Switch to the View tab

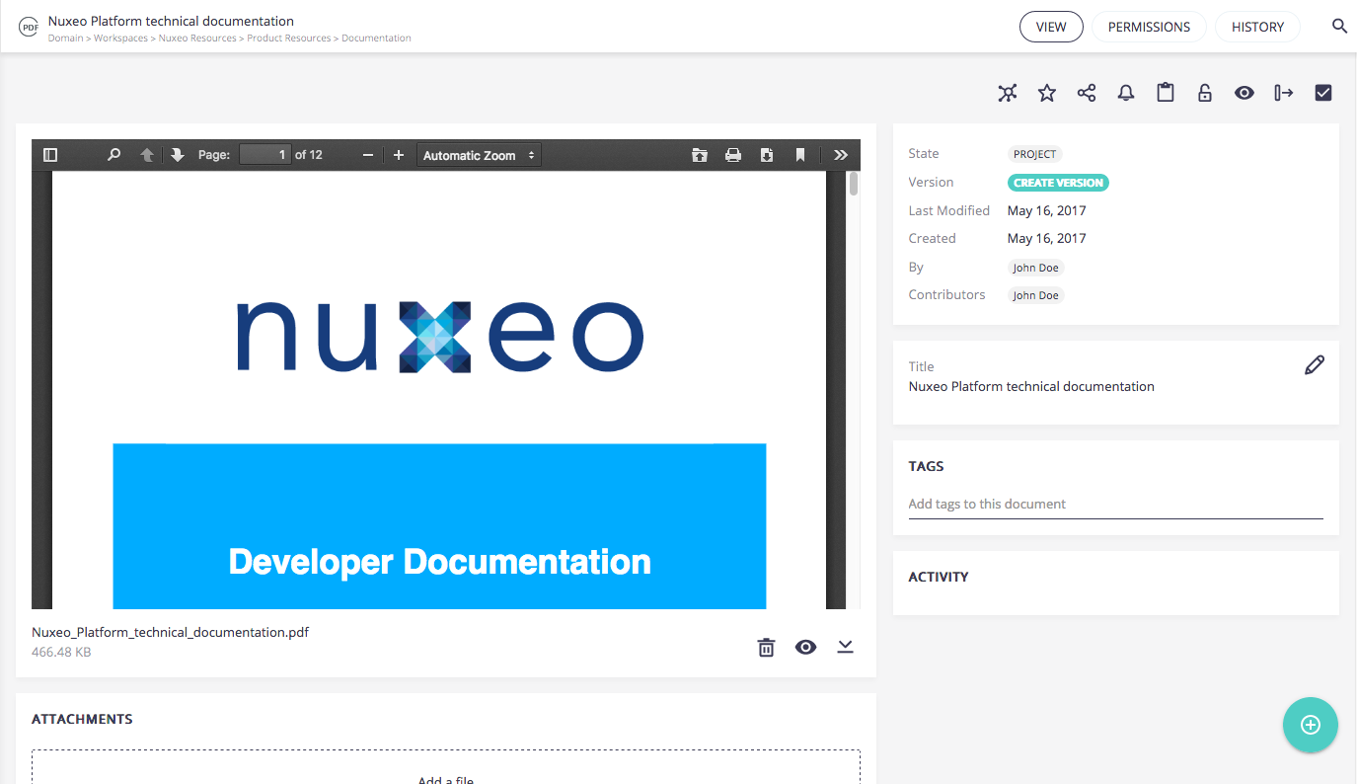coord(1051,27)
